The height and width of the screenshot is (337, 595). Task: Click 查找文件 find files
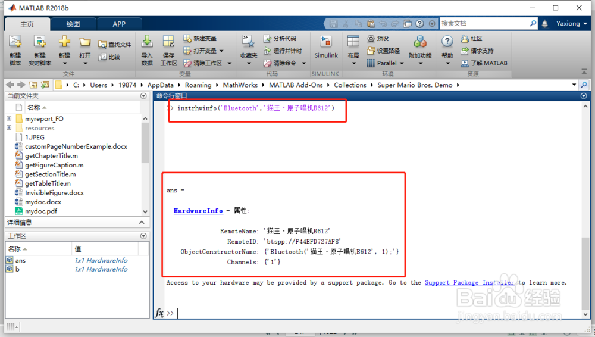click(115, 45)
